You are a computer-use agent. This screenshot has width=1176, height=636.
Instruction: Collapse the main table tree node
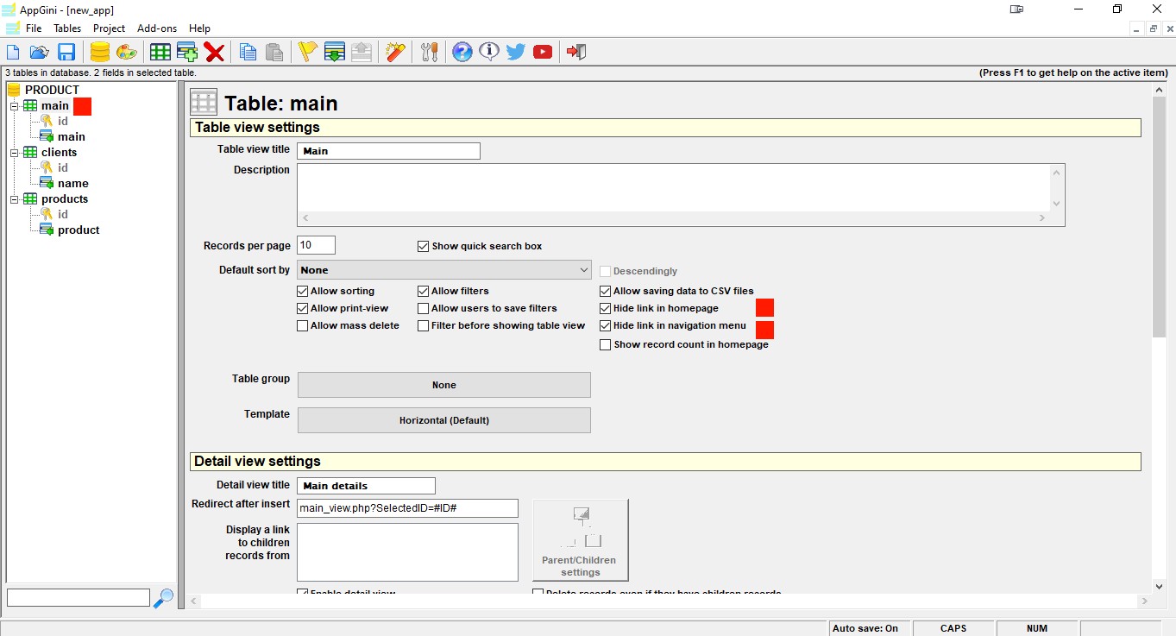click(15, 105)
